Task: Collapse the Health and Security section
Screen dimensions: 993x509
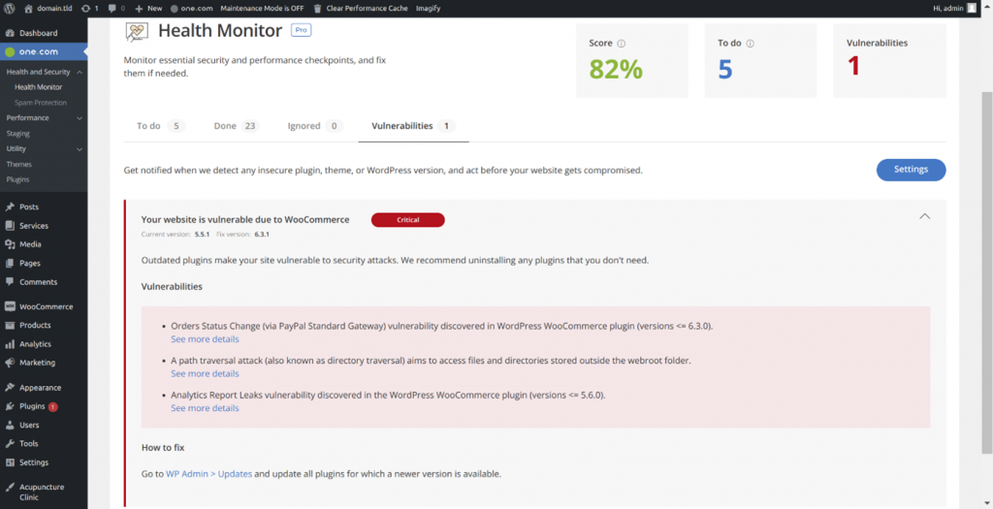Action: (x=80, y=72)
